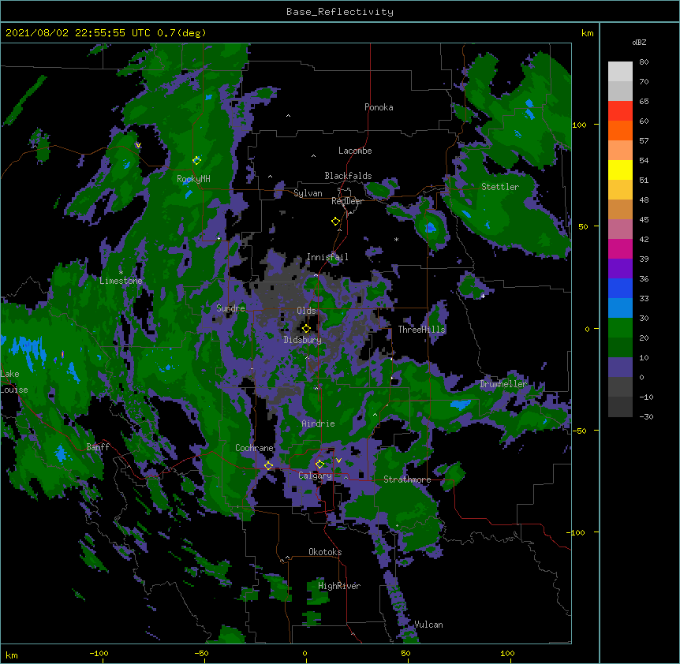680x664 pixels.
Task: Click the -30 dBZ value in the legend
Action: 646,416
